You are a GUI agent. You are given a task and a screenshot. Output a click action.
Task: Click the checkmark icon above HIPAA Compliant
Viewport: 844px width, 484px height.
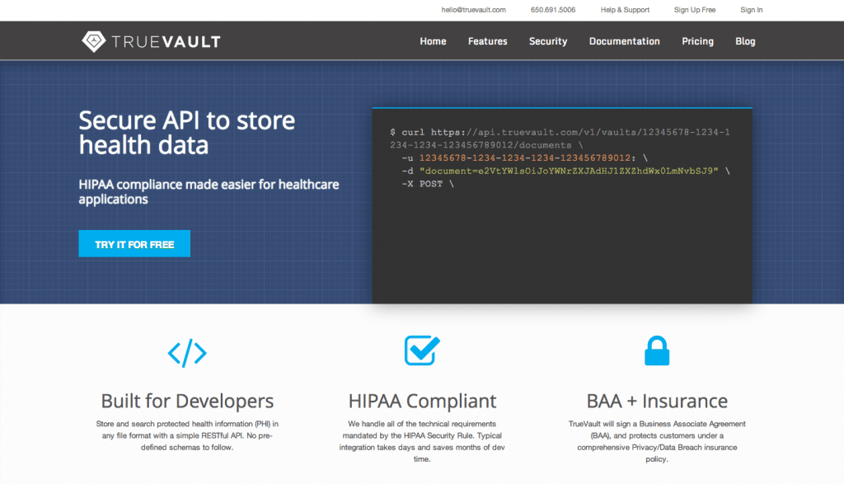[422, 350]
